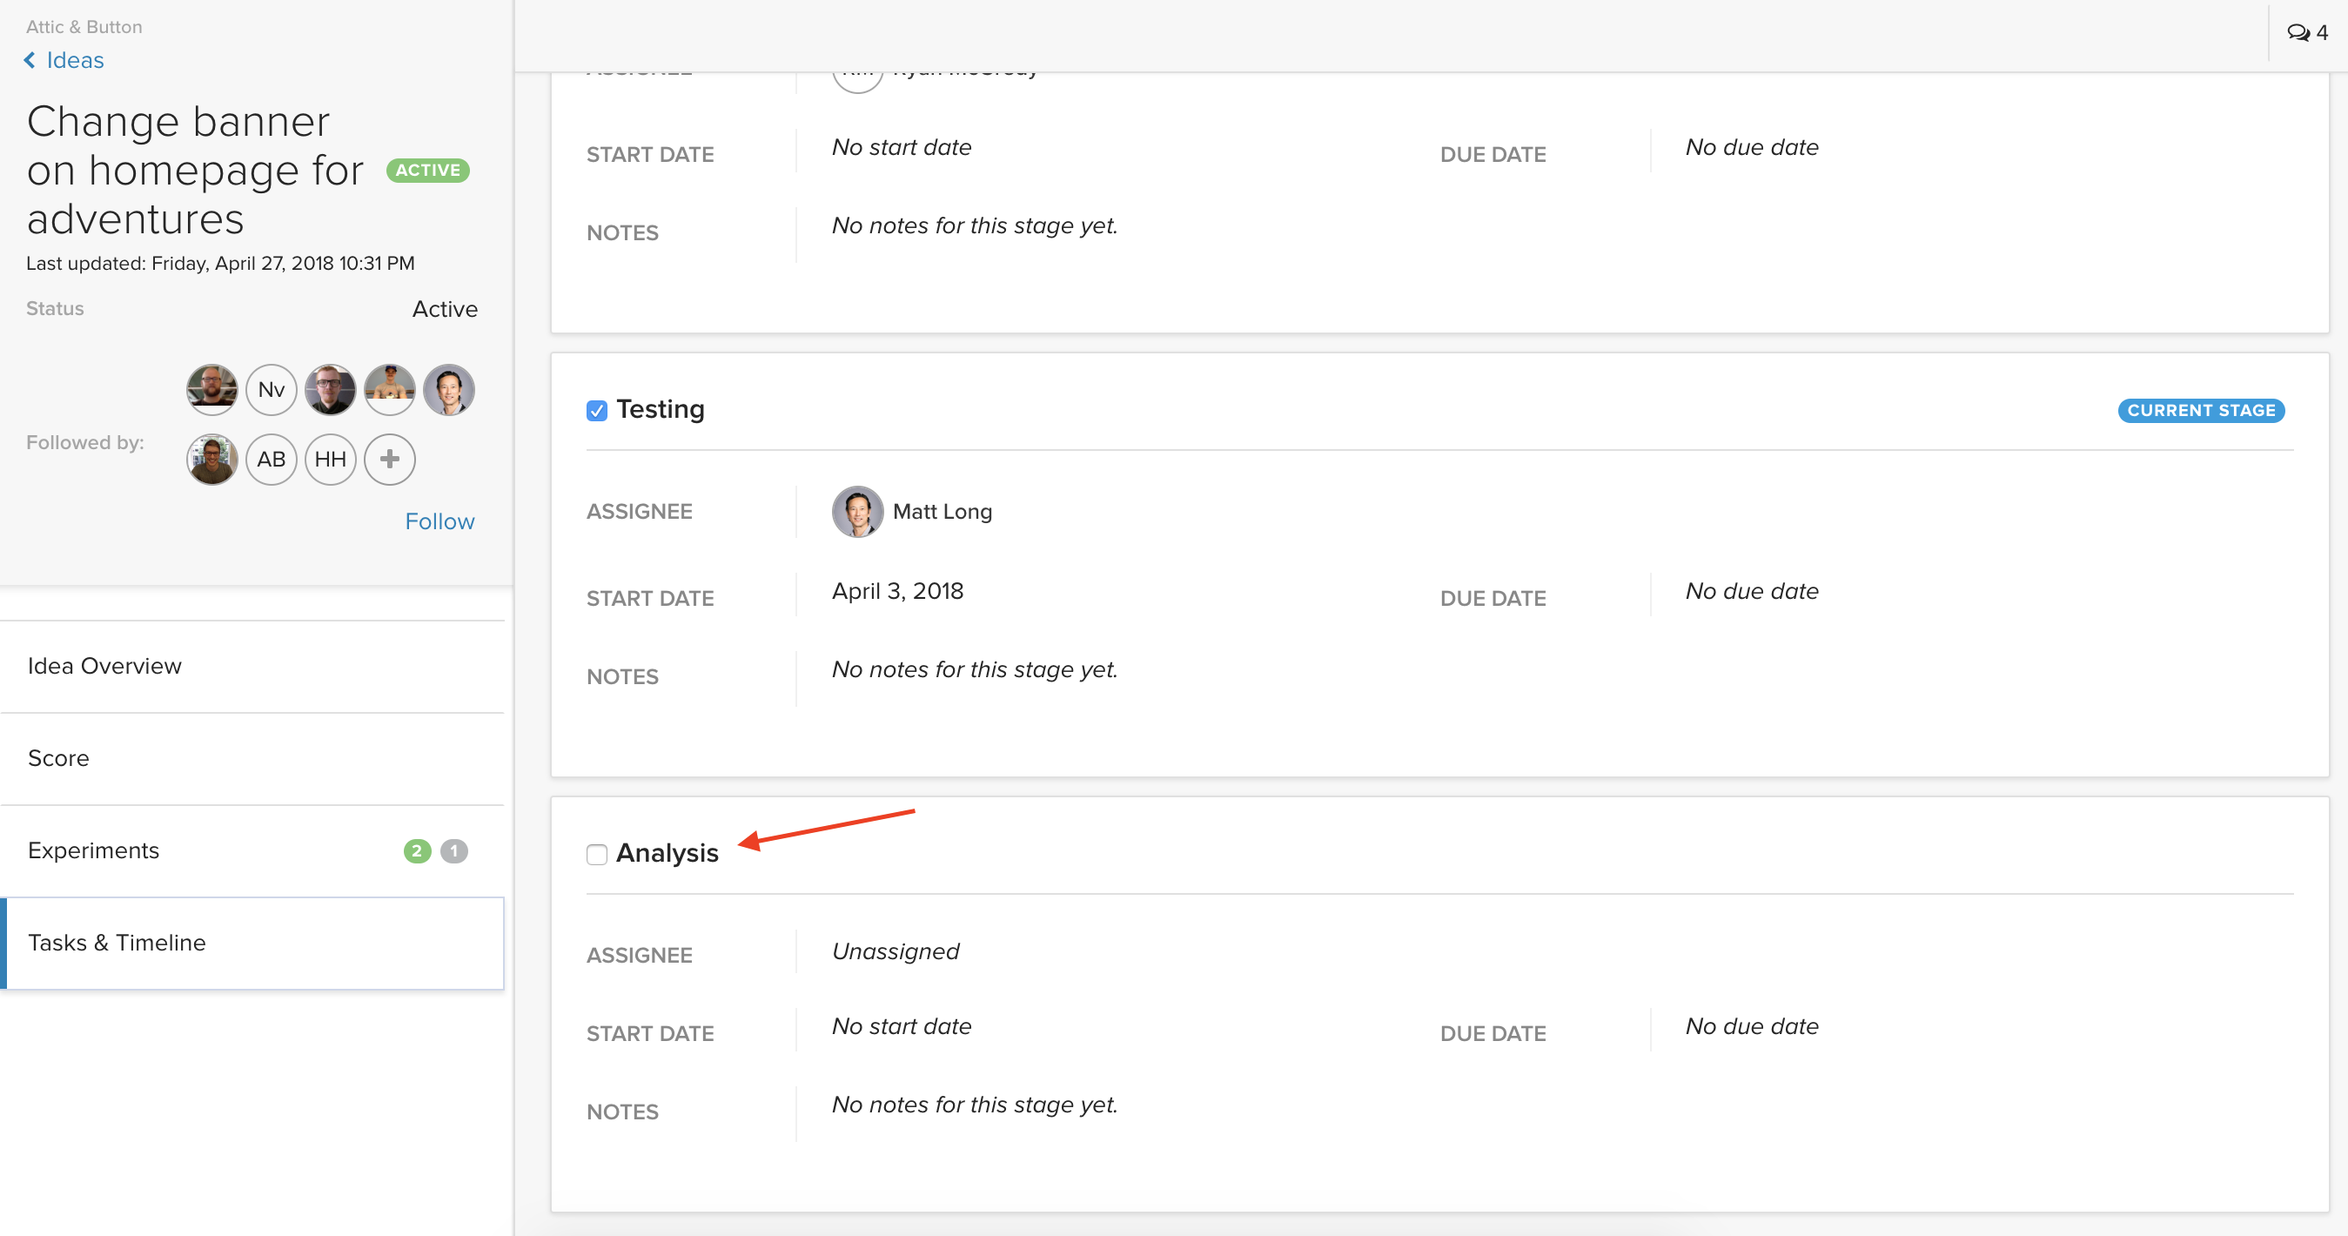Select the Tasks & Timeline tab

[117, 943]
